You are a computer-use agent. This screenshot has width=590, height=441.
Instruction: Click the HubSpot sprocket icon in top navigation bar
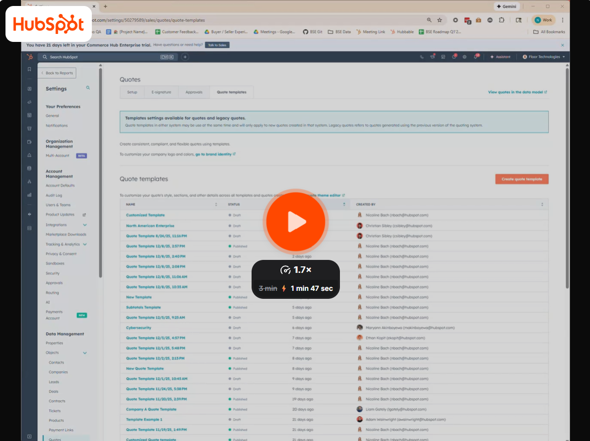[30, 57]
